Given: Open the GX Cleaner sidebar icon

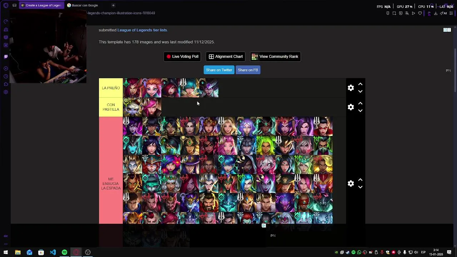Looking at the screenshot, I should [6, 29].
